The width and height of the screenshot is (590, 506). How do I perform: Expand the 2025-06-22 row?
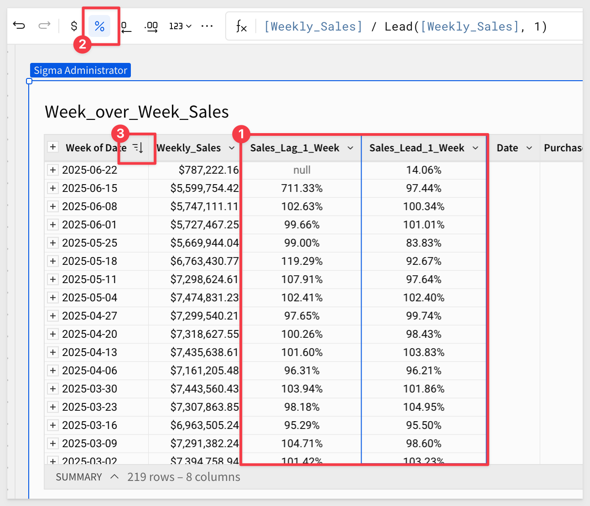(x=53, y=170)
